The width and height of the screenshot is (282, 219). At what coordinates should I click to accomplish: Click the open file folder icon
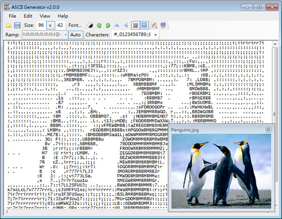point(8,25)
